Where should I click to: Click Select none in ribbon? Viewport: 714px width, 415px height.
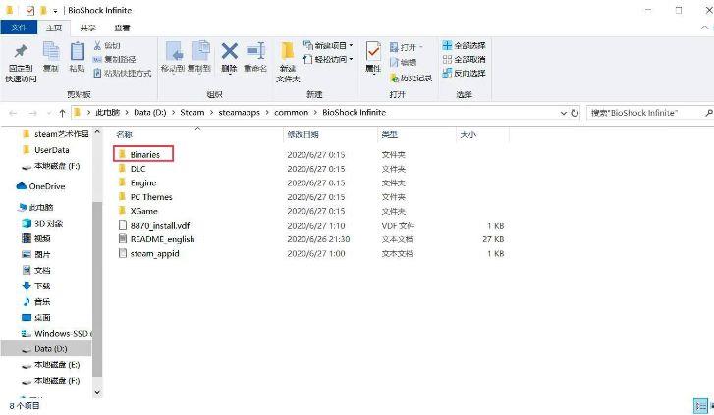point(464,59)
